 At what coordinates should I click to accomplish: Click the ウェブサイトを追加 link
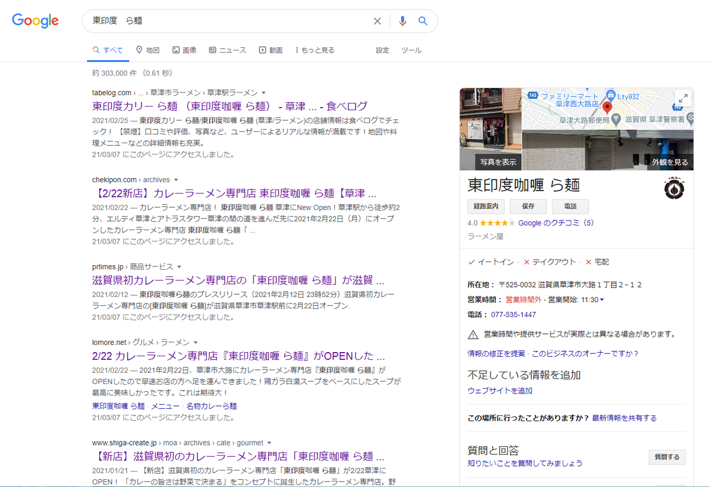coord(500,391)
